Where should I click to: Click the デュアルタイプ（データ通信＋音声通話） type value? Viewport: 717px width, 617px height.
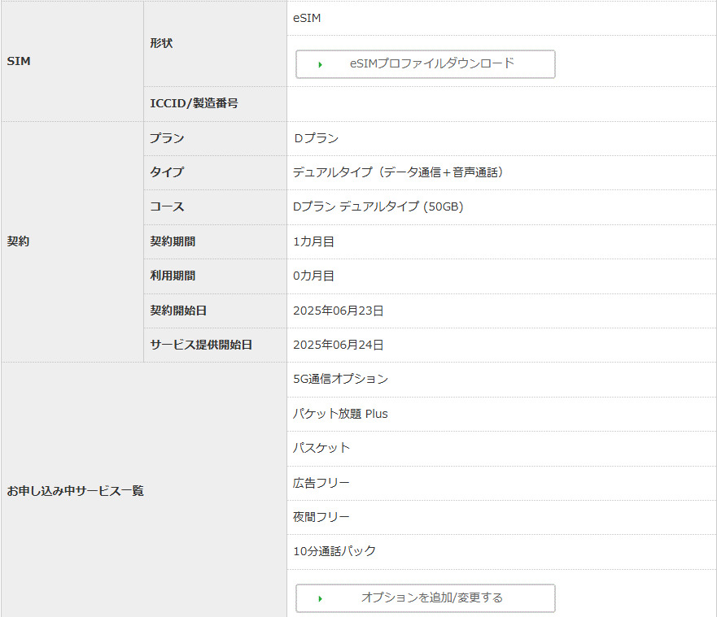click(399, 172)
